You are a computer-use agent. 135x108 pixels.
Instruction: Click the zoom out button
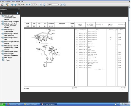coord(27,4)
